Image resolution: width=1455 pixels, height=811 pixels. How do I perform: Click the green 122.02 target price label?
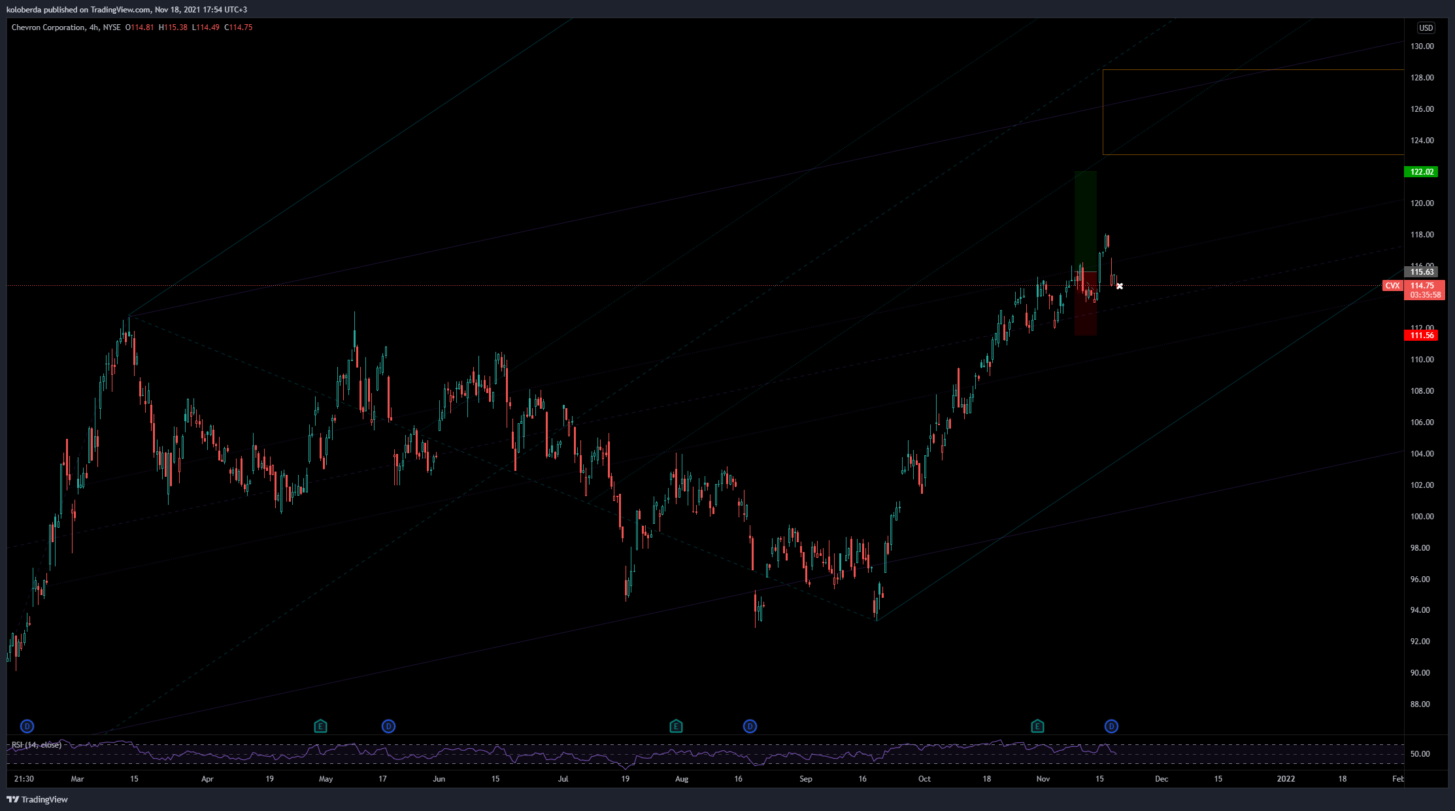(x=1421, y=172)
